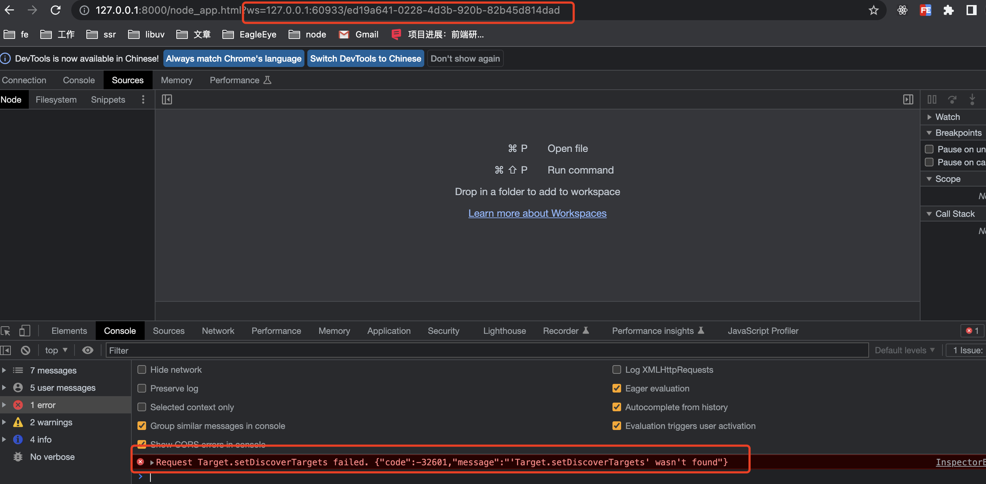Viewport: 986px width, 484px height.
Task: Open the Filesystem tab in Sources
Action: 56,99
